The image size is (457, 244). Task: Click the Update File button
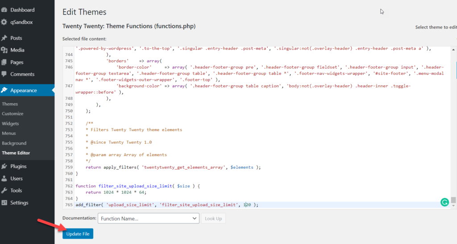point(78,234)
